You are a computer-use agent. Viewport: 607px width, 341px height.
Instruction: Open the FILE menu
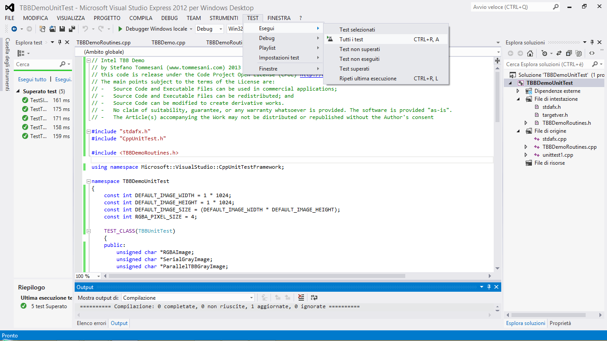(10, 18)
